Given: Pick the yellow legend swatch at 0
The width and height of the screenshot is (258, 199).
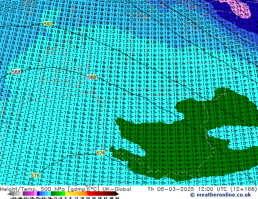Looking at the screenshot, I should click(66, 194).
